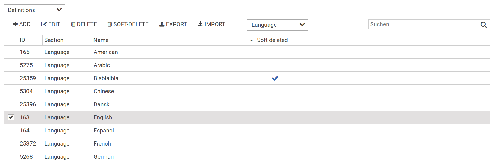Click the magnifier search icon
Viewport: 492px width, 163px height.
pyautogui.click(x=483, y=25)
